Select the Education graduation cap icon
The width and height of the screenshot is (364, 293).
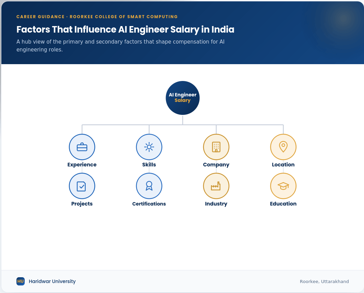(x=283, y=186)
